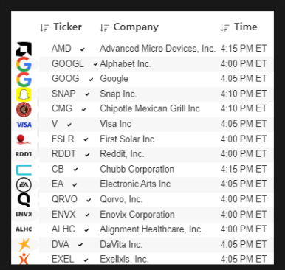Click the DaVita star logo

point(24,244)
